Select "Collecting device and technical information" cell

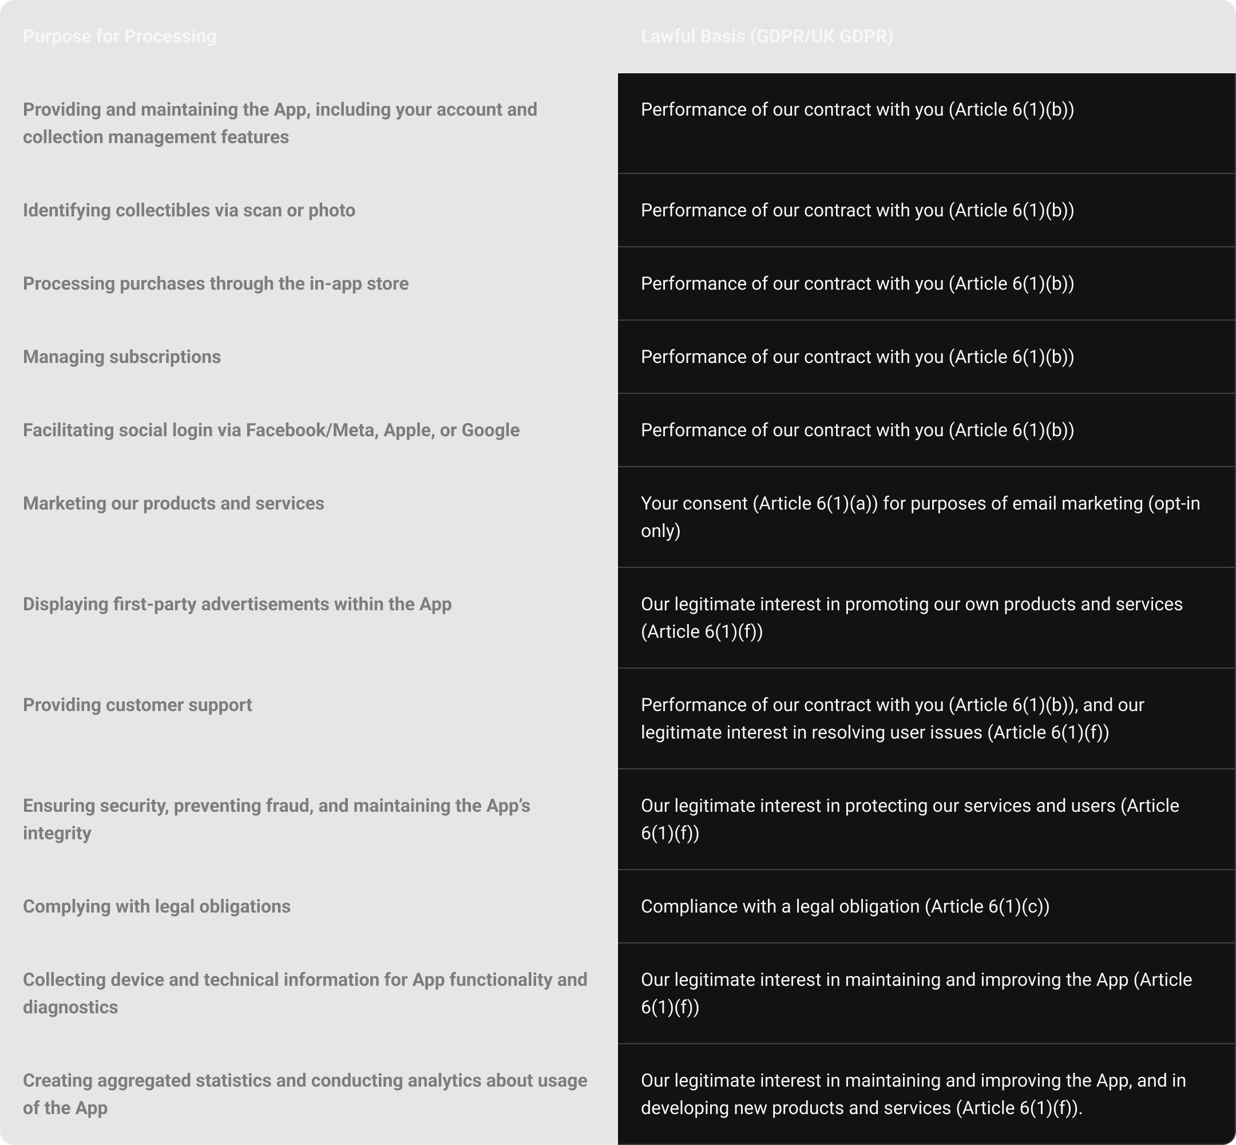click(x=304, y=993)
